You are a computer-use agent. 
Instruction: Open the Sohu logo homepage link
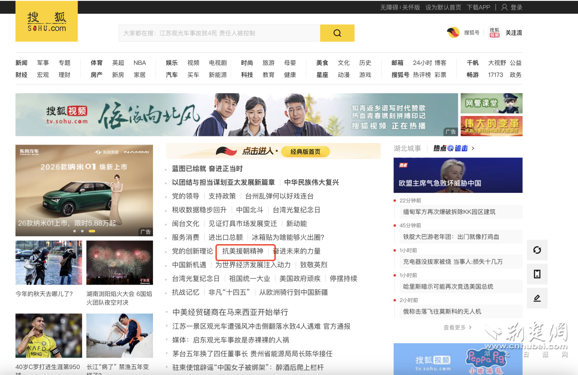[x=47, y=22]
